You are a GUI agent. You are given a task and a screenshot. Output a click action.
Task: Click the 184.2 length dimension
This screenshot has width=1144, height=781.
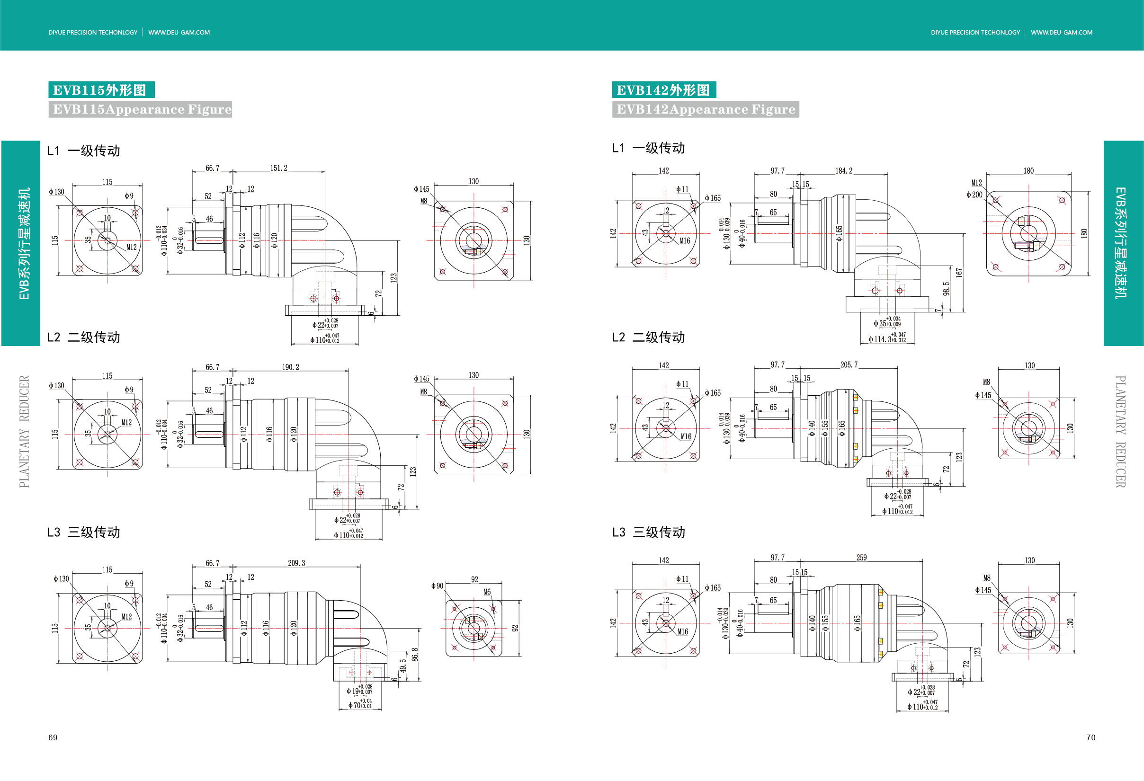tap(844, 171)
